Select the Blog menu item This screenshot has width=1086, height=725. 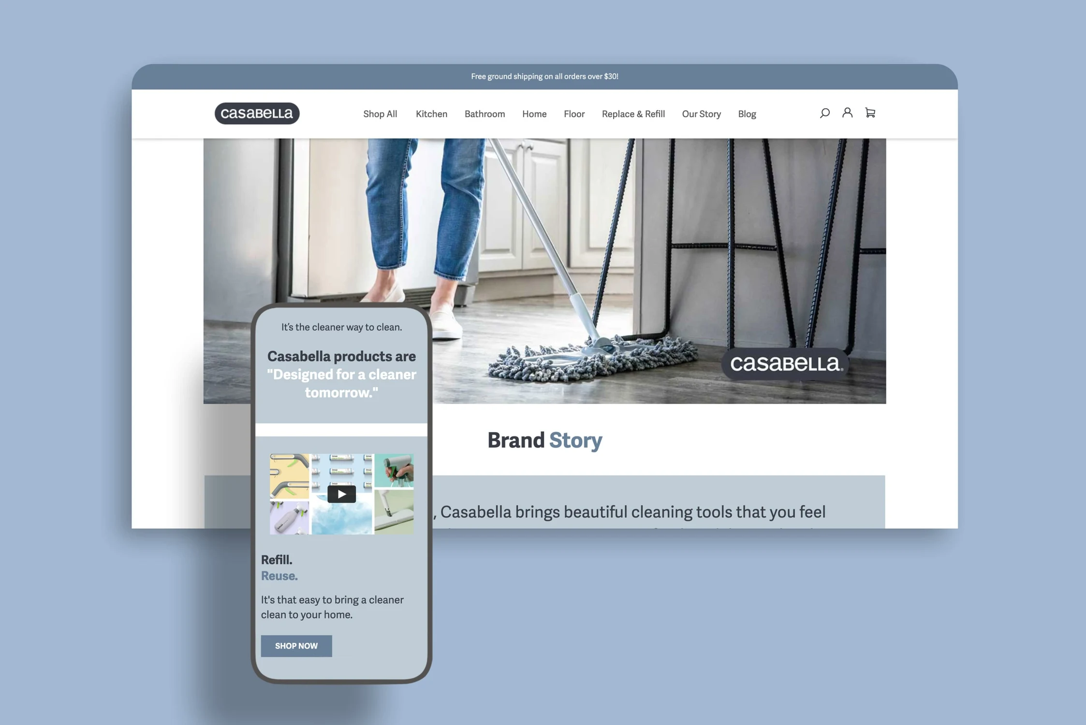[x=746, y=113]
